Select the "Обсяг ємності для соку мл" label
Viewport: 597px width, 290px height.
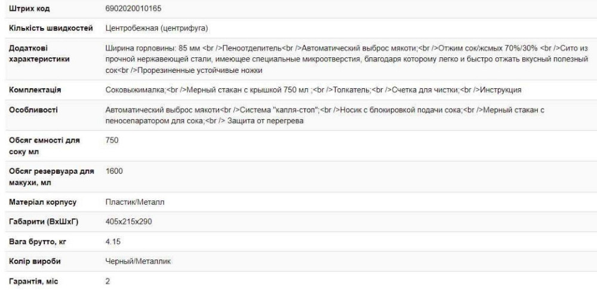tap(45, 145)
